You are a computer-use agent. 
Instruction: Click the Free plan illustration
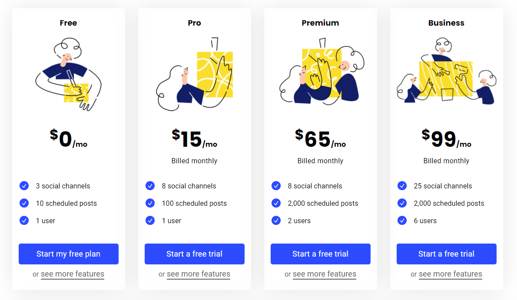pyautogui.click(x=68, y=74)
